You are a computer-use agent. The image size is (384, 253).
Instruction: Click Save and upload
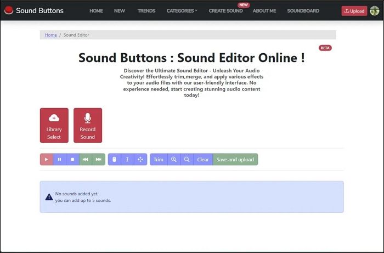click(x=235, y=160)
